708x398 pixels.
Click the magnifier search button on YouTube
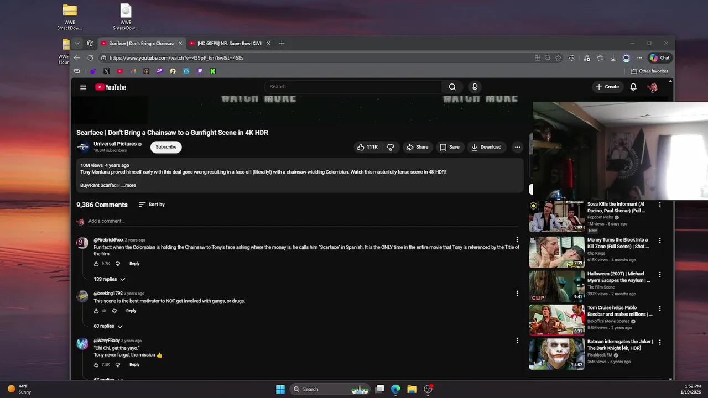(452, 87)
